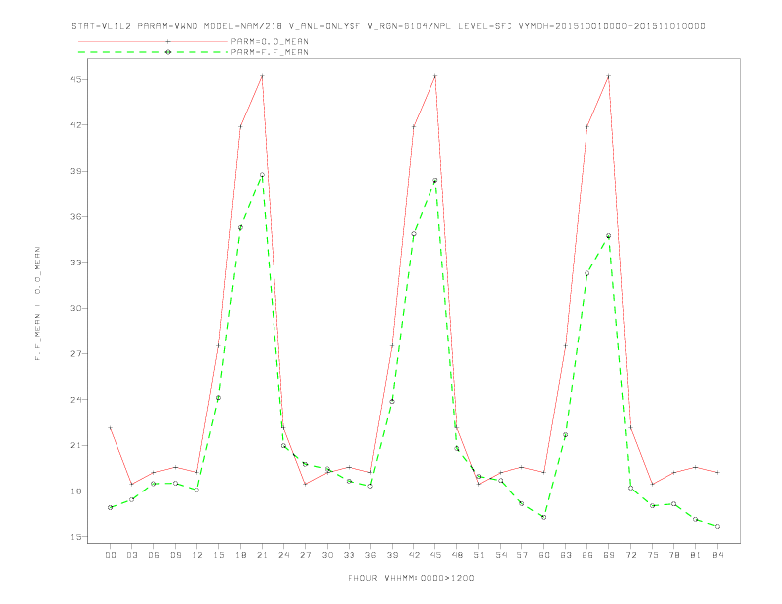Click the PARM=O.O_MEAN legend label
The height and width of the screenshot is (604, 782).
(x=270, y=41)
